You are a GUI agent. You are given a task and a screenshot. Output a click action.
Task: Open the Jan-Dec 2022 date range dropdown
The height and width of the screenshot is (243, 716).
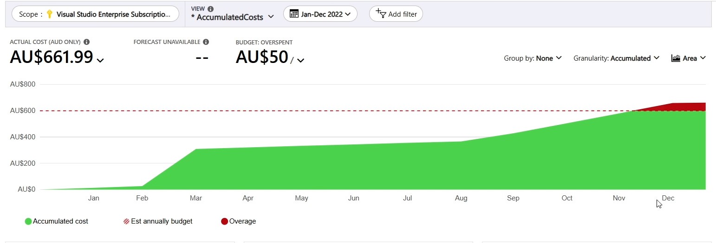(x=320, y=14)
